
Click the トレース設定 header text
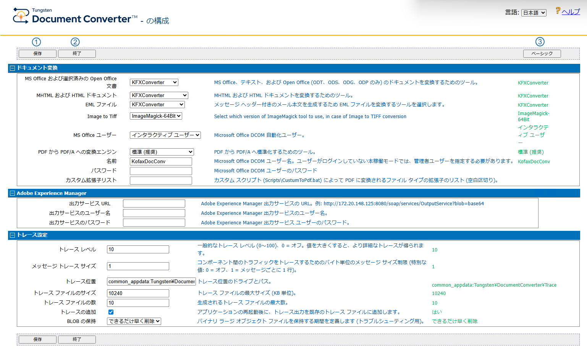(32, 235)
